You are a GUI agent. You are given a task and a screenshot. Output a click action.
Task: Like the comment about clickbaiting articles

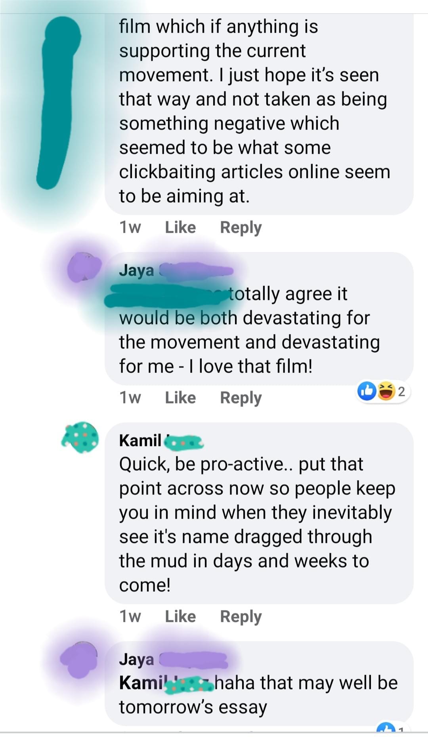(x=180, y=228)
